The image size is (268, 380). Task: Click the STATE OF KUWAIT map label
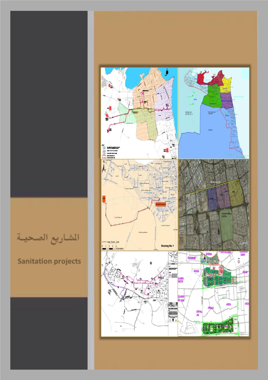(x=189, y=113)
